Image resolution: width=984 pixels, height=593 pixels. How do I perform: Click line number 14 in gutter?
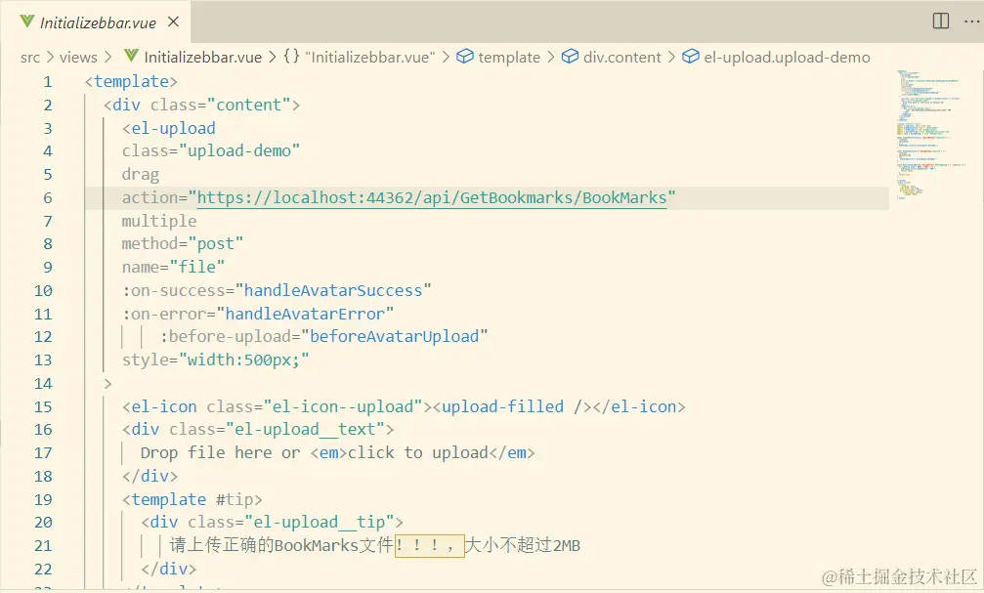point(43,383)
